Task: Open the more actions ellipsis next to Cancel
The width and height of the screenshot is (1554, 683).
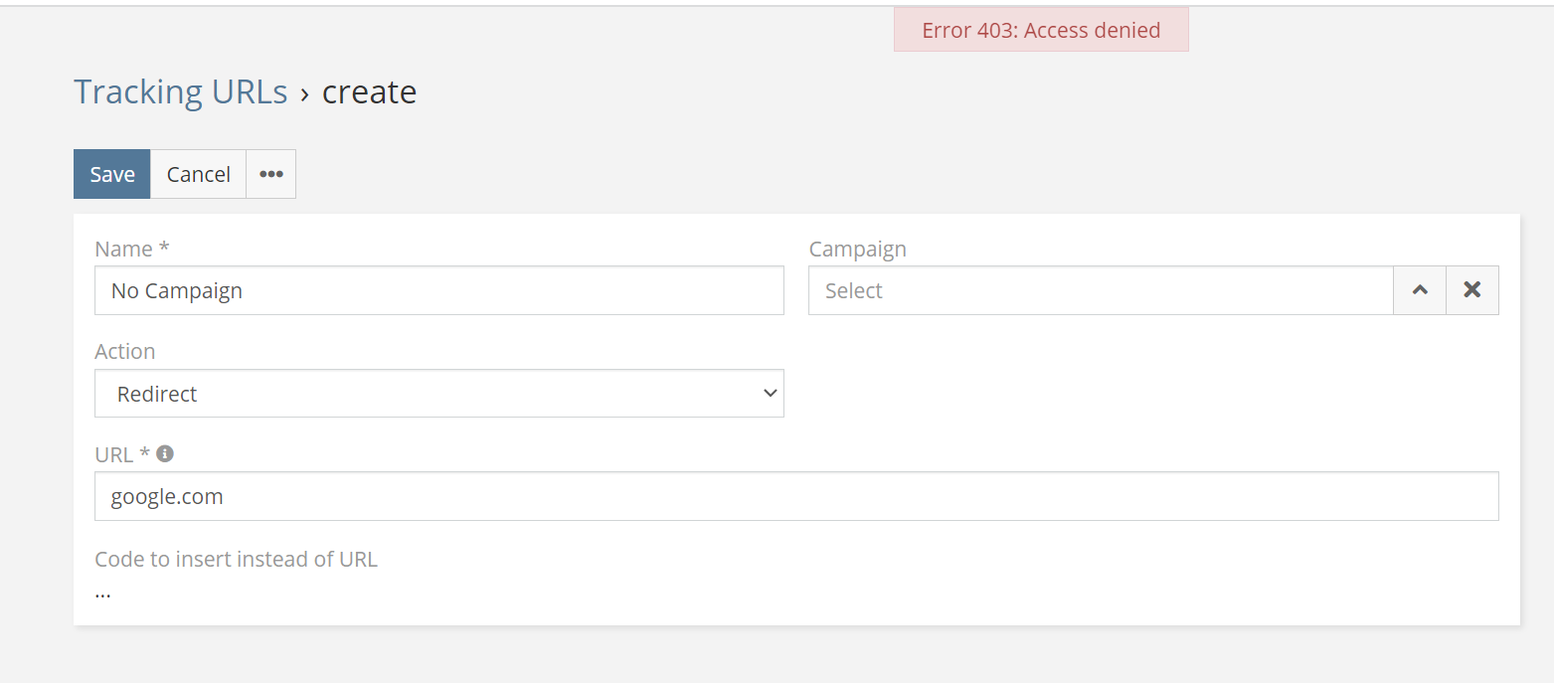Action: click(270, 173)
